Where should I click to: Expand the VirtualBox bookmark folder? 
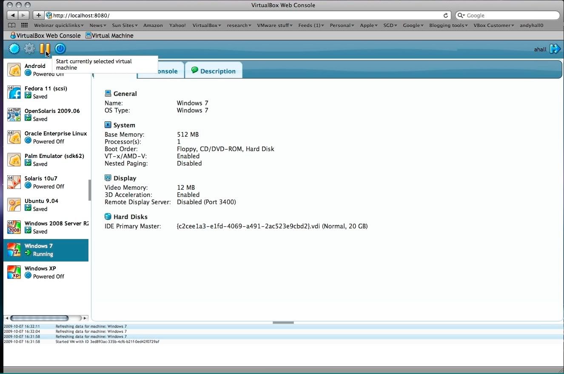coord(206,25)
